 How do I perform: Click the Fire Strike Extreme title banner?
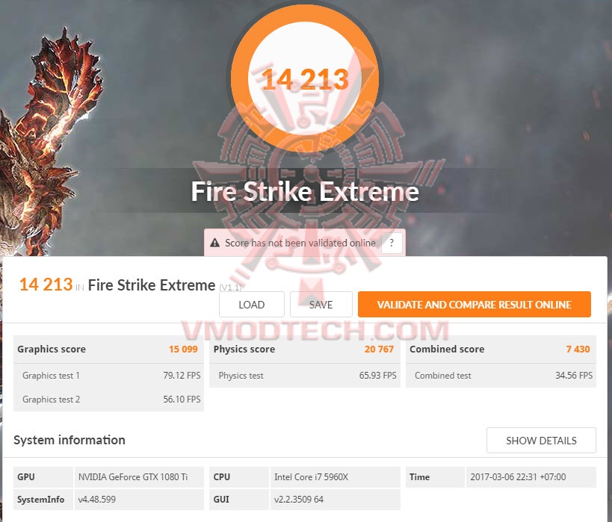(x=305, y=191)
